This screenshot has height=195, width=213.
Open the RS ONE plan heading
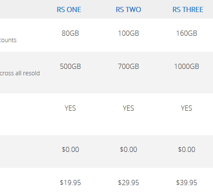(x=69, y=9)
